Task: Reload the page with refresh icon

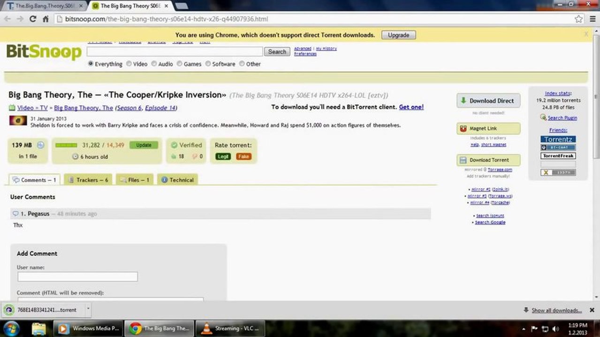Action: (x=33, y=19)
